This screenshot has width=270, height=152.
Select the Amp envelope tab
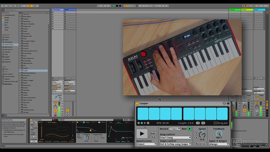point(111,122)
